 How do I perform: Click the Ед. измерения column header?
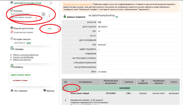[143, 82]
